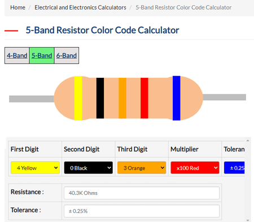Click the Tolerance output field
The image size is (254, 222).
(x=142, y=211)
